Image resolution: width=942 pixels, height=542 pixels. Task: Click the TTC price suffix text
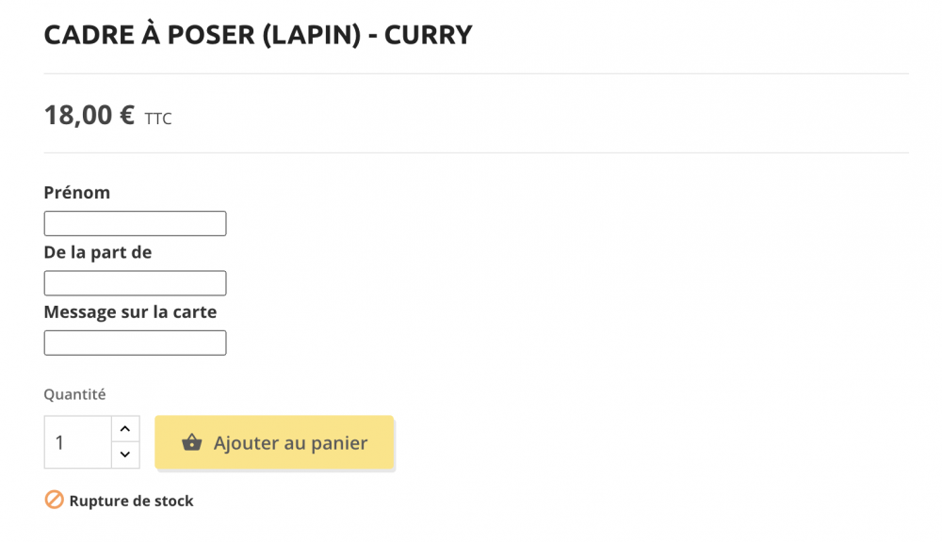158,119
